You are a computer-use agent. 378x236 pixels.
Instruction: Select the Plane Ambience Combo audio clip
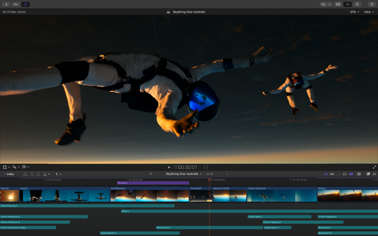point(28,228)
